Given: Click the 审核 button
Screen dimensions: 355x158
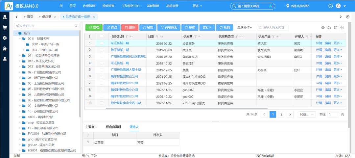Looking at the screenshot, I should click(x=190, y=27).
